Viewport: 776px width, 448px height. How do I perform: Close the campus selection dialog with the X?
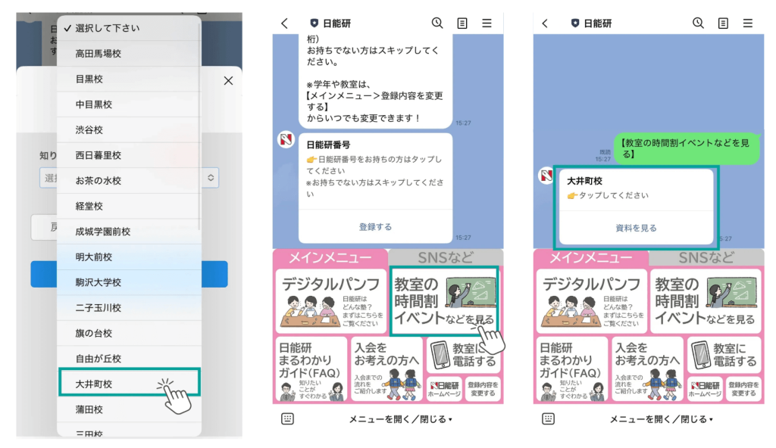coord(228,80)
